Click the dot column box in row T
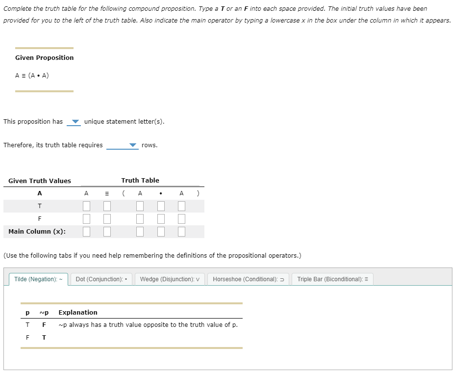This screenshot has width=474, height=375. [x=161, y=206]
